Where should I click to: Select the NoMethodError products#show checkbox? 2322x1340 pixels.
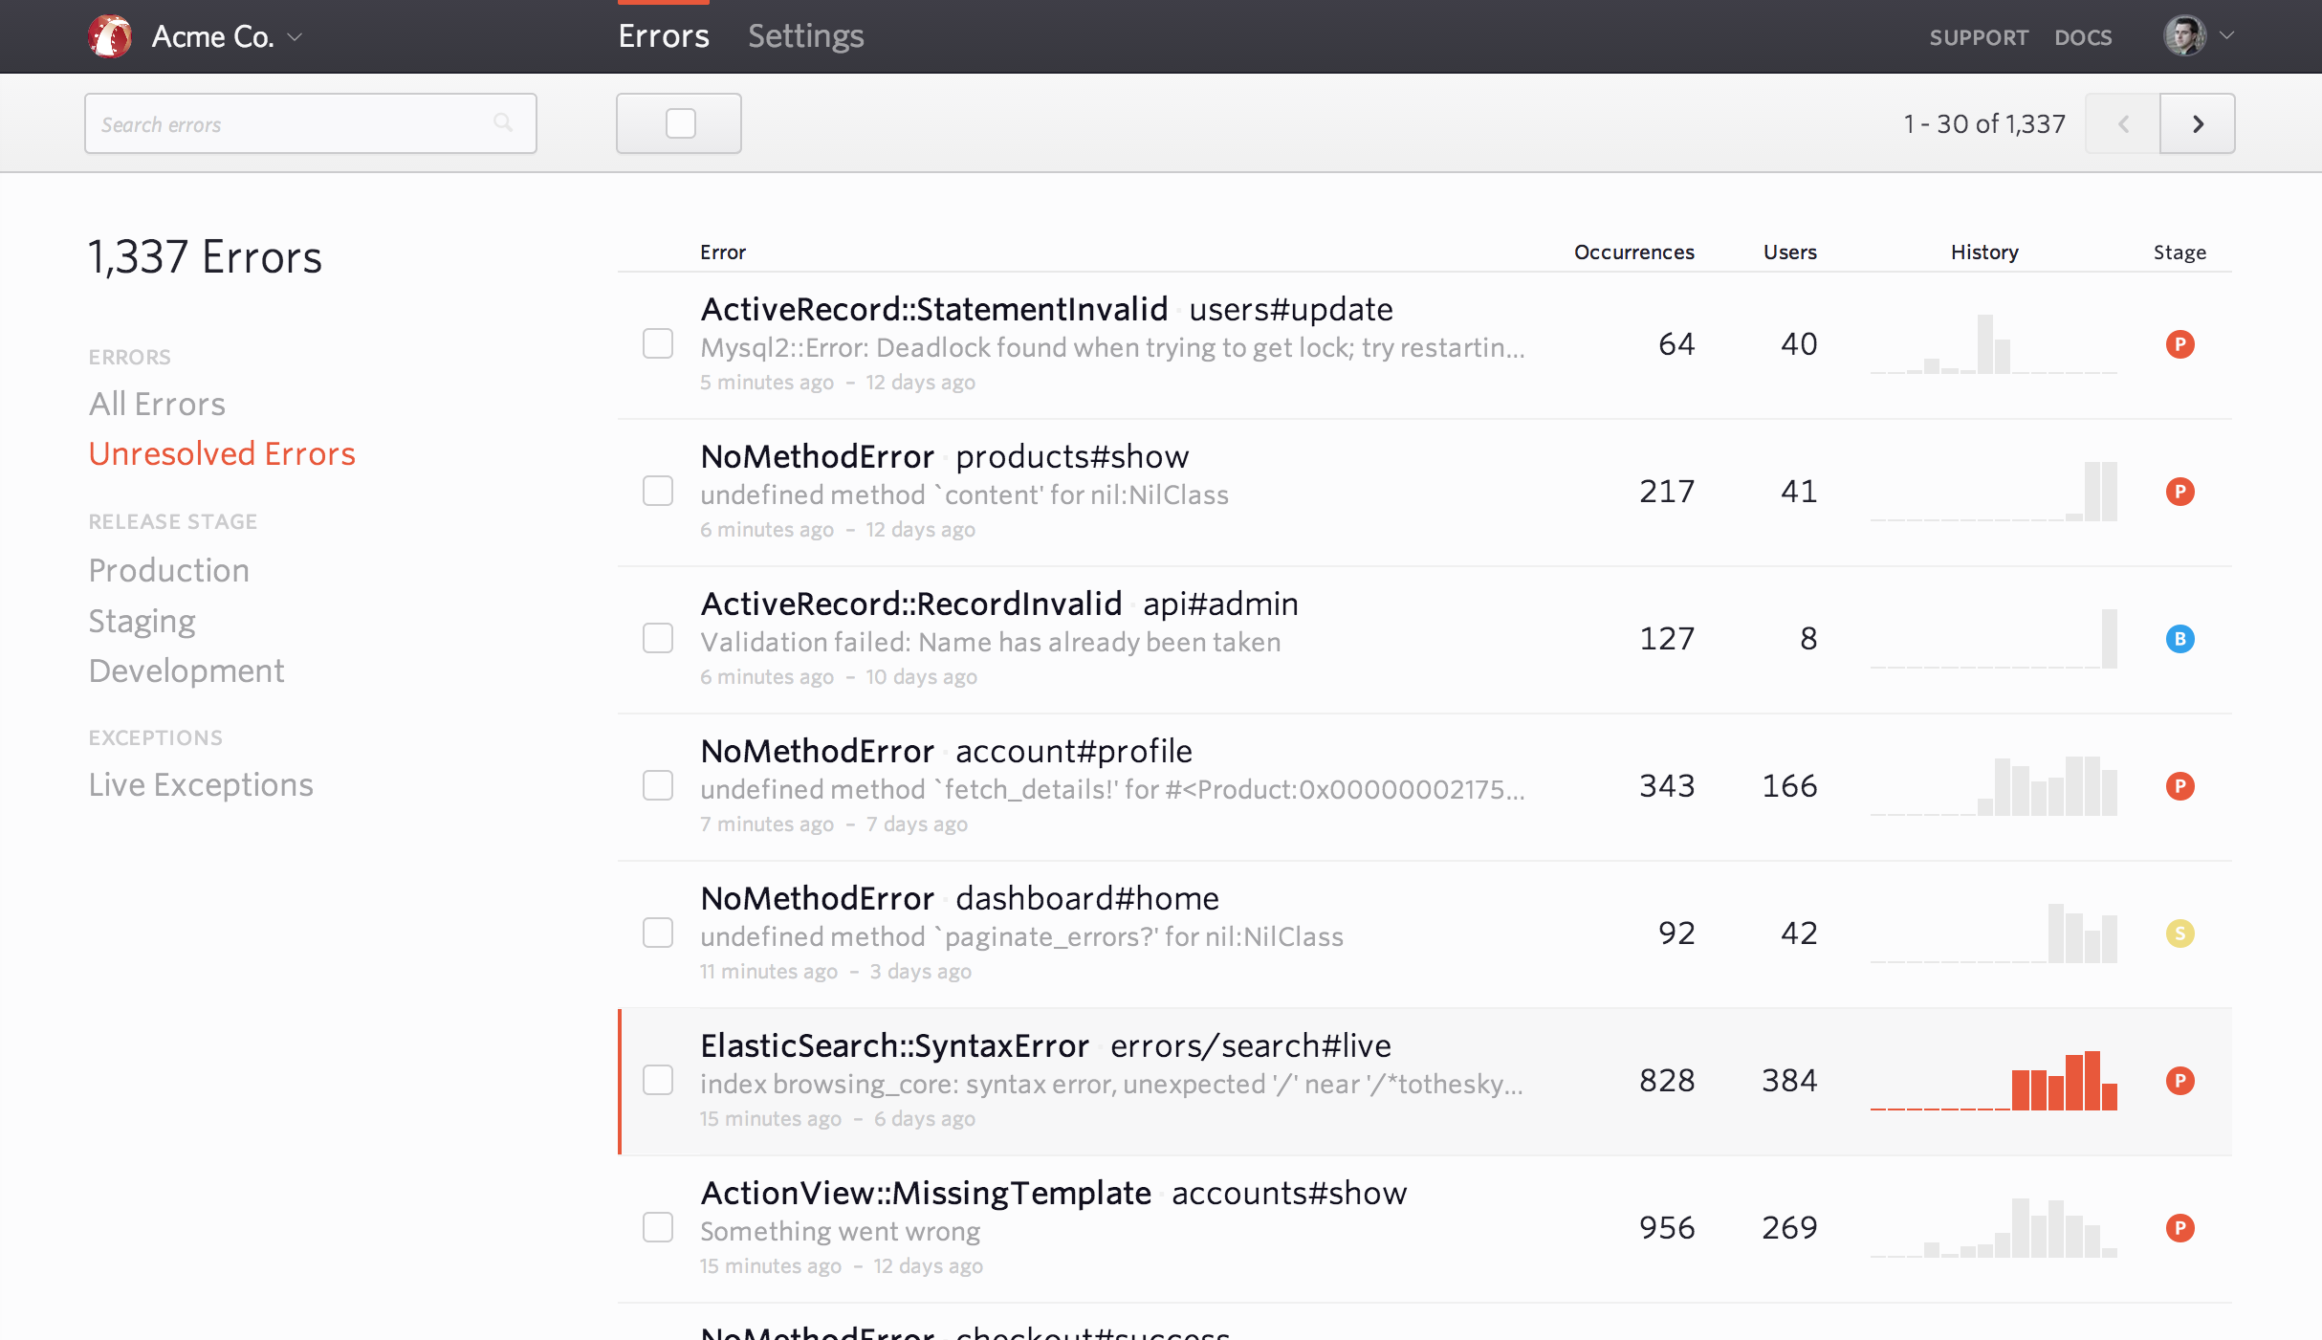pos(658,491)
